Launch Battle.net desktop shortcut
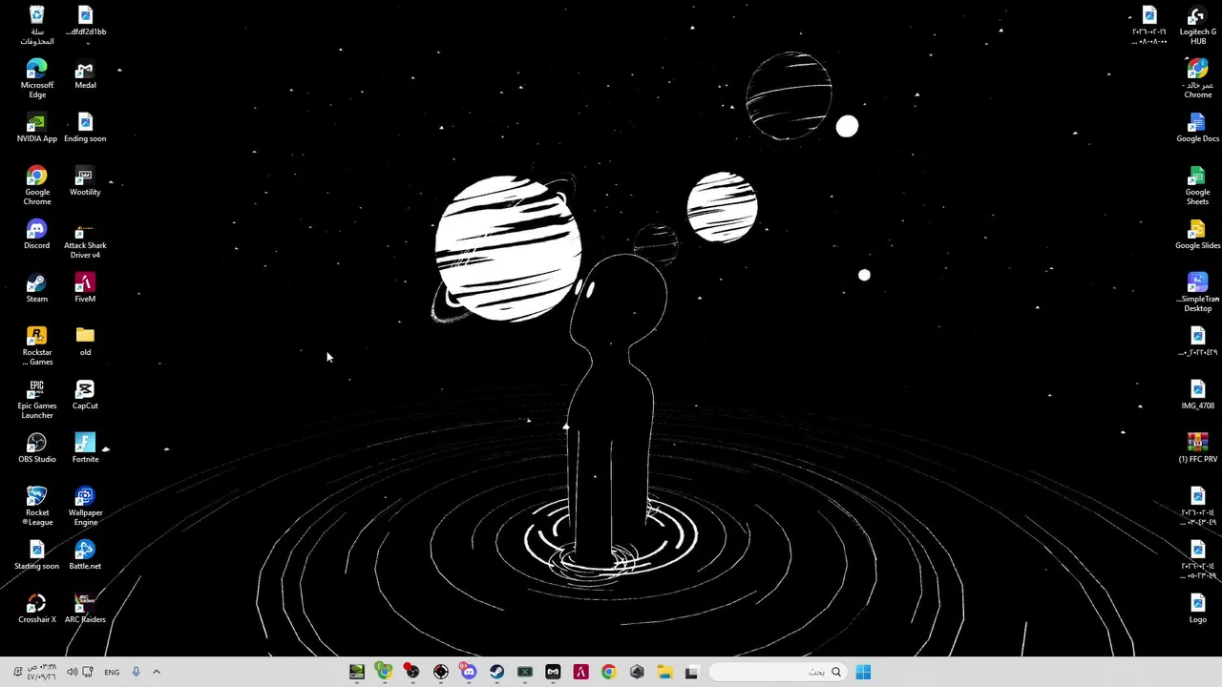 click(85, 555)
